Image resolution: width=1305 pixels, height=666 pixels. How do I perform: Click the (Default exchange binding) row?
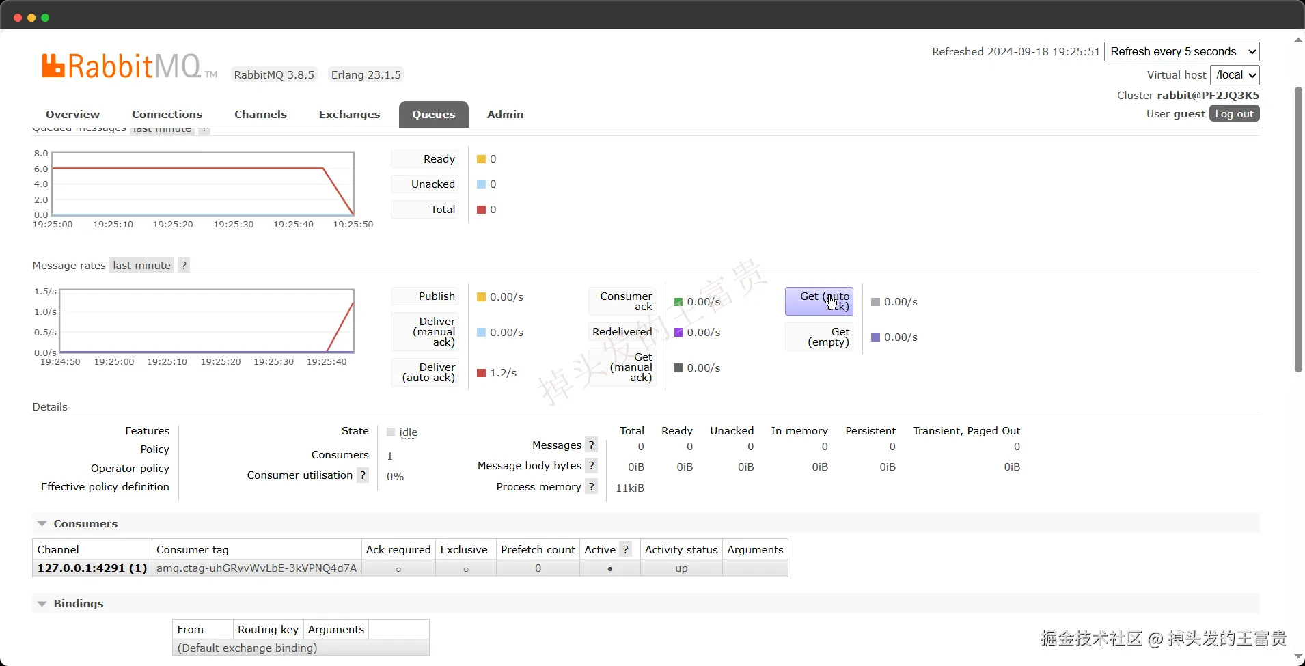[x=301, y=648]
